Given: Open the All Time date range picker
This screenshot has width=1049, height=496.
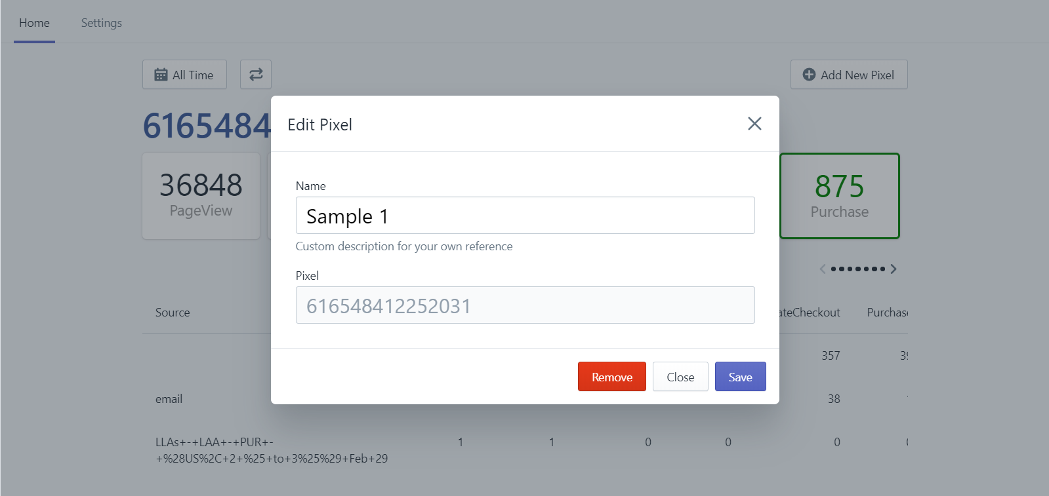Looking at the screenshot, I should point(184,75).
